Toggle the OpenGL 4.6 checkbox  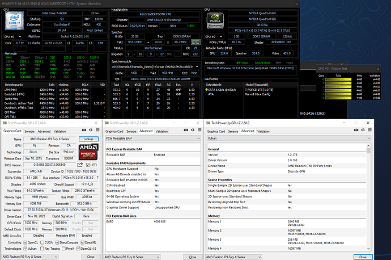[78, 249]
